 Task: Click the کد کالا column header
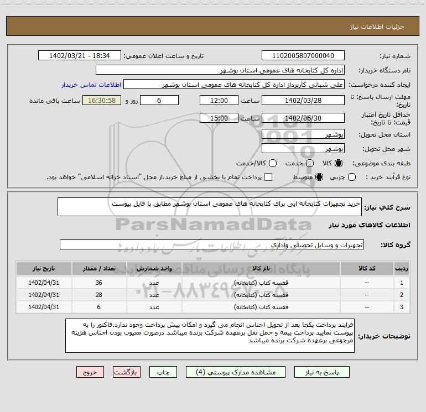(x=367, y=269)
